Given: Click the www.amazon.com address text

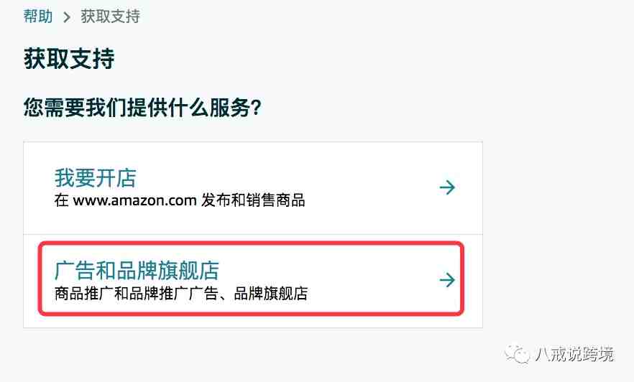Looking at the screenshot, I should point(134,200).
